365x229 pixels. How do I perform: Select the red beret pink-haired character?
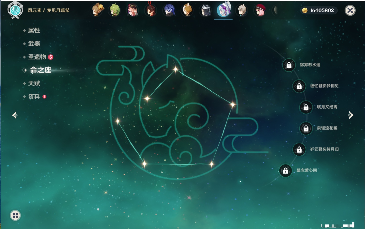[260, 10]
